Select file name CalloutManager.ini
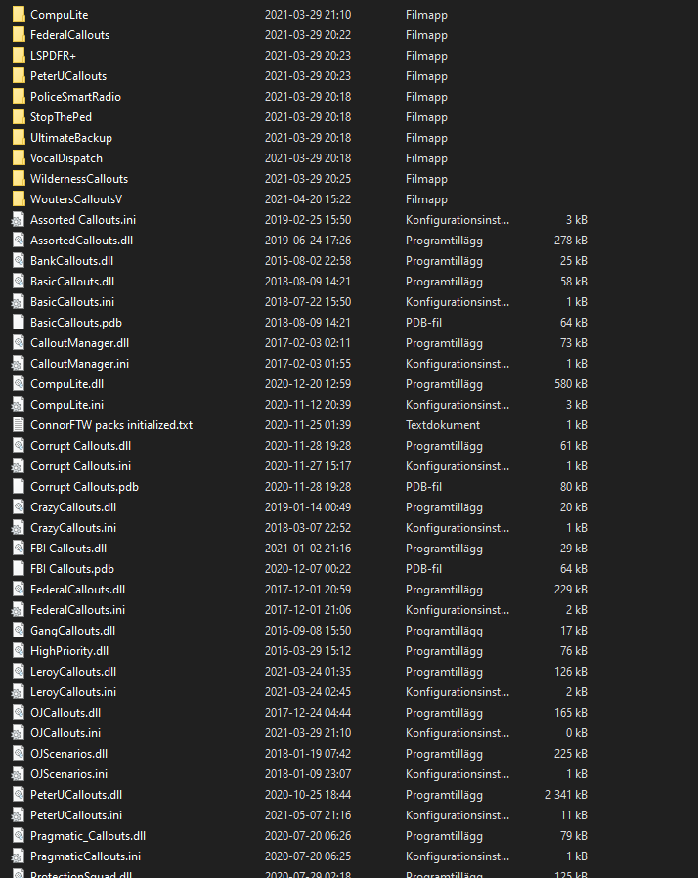698x878 pixels. [x=79, y=364]
